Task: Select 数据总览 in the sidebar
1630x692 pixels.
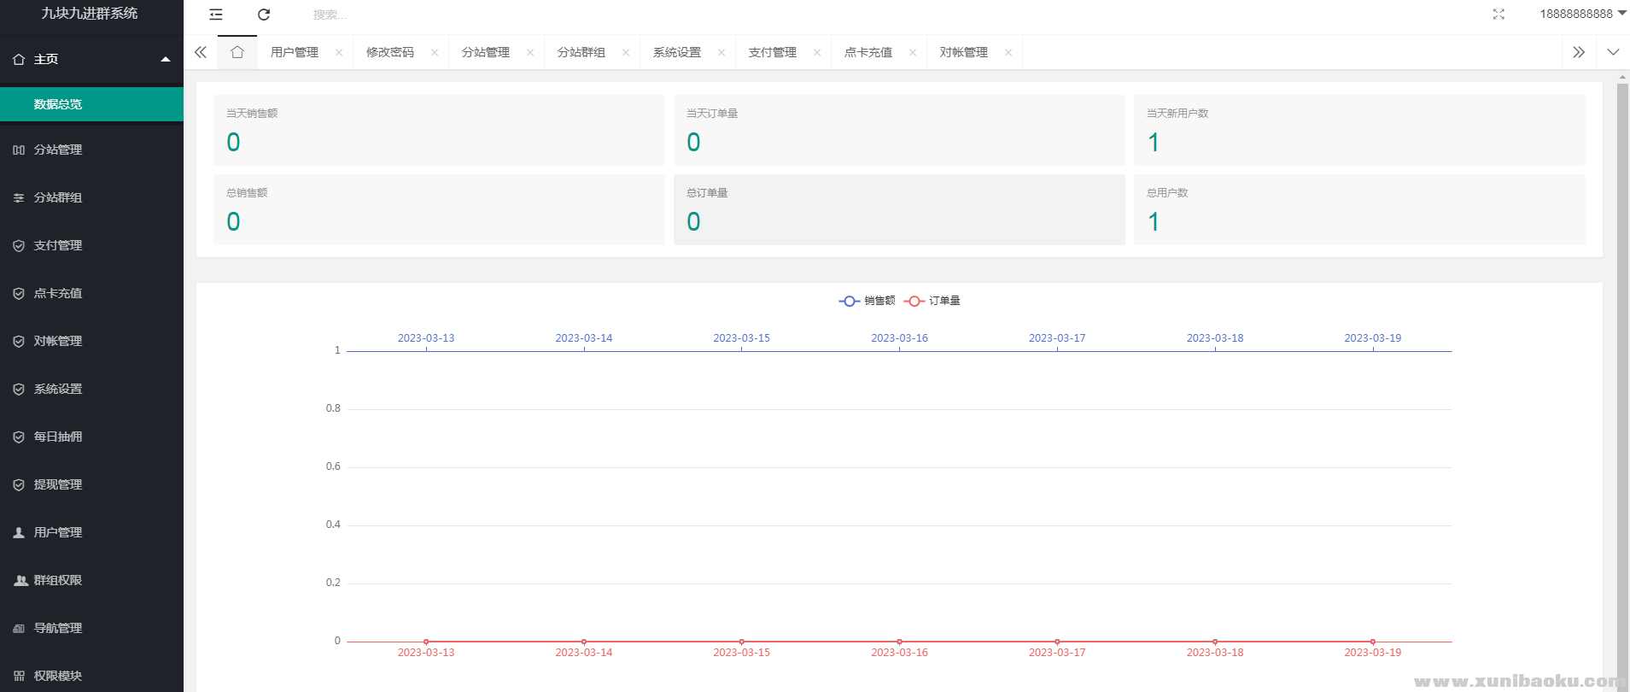Action: (58, 104)
